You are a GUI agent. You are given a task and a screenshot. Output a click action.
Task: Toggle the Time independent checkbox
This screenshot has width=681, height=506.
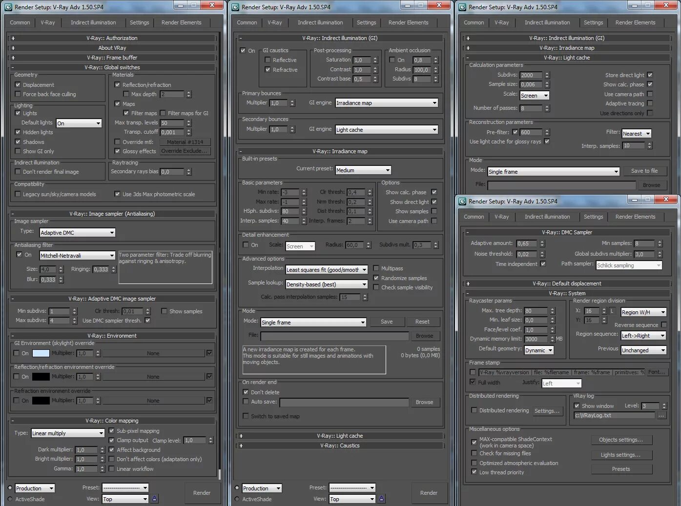point(543,264)
